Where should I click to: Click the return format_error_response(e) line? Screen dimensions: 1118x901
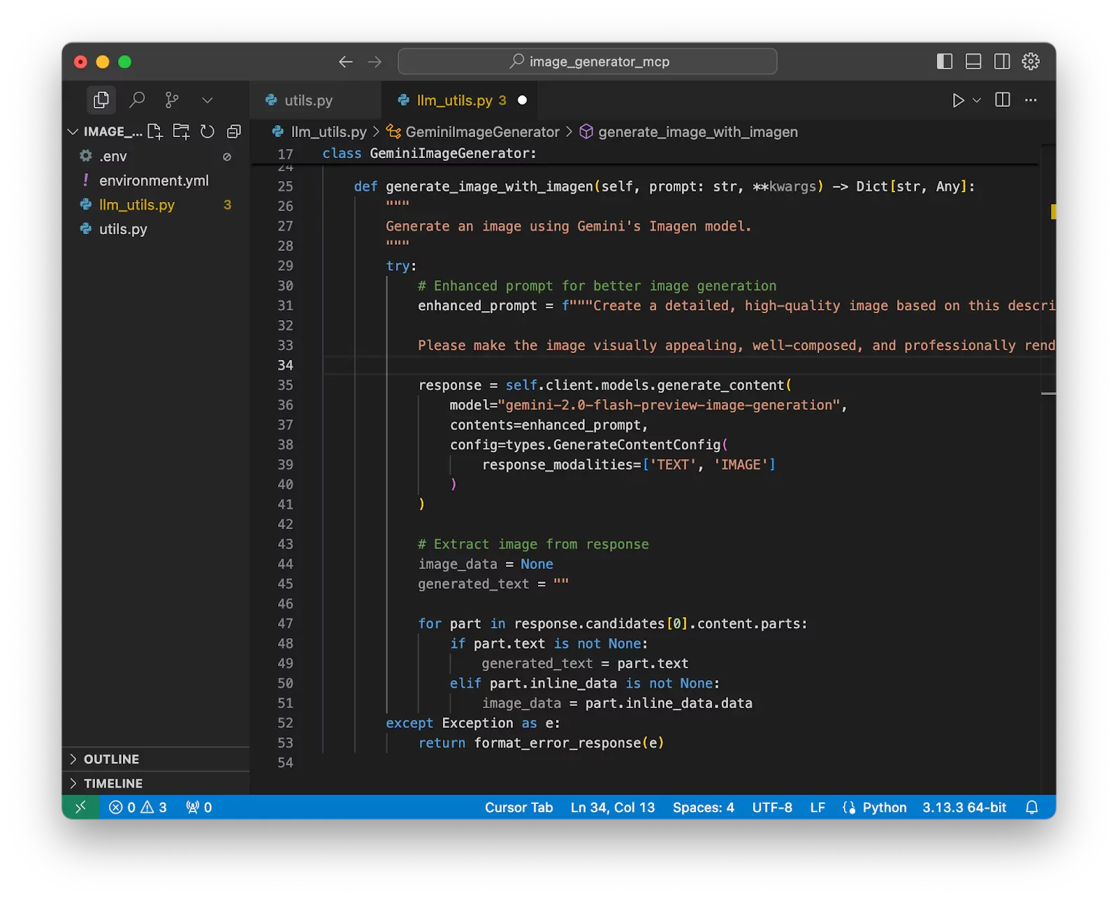click(x=541, y=743)
